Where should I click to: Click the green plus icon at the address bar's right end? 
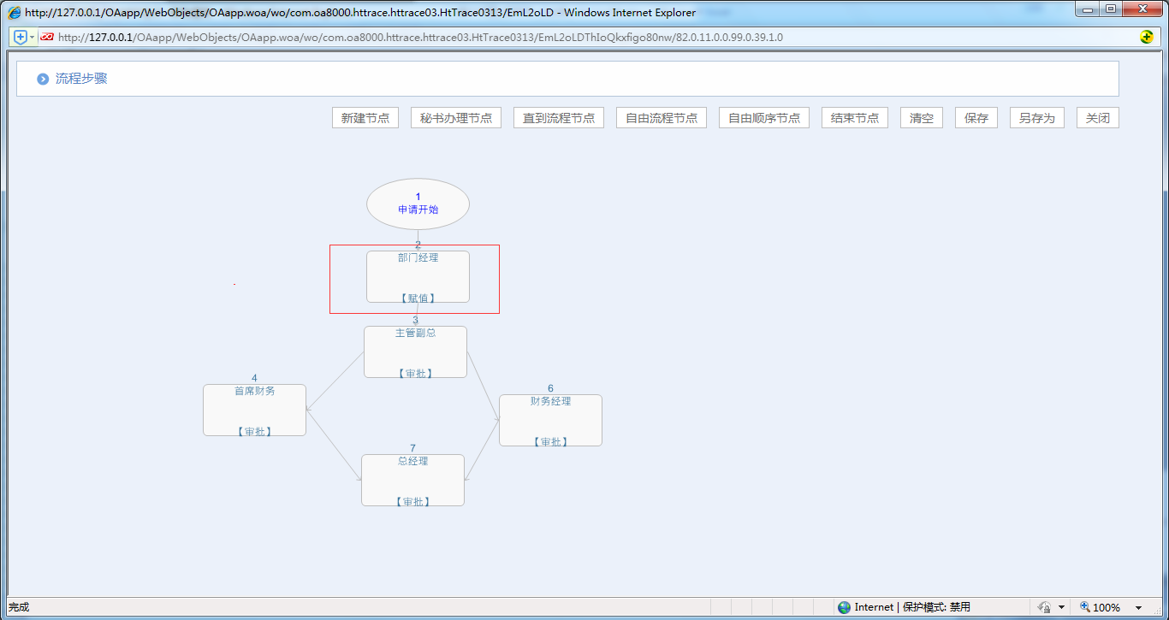[1147, 37]
